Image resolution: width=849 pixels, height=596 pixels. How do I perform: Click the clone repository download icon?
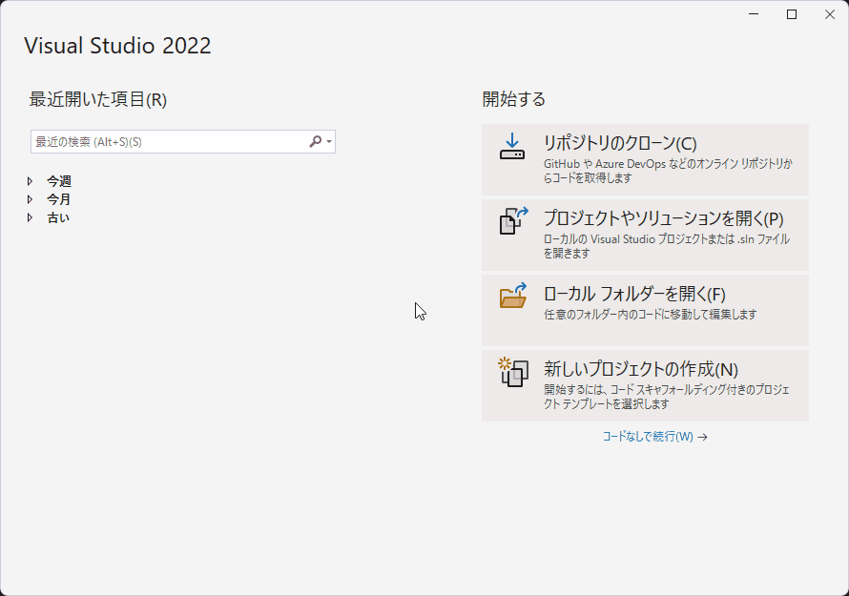pos(511,147)
